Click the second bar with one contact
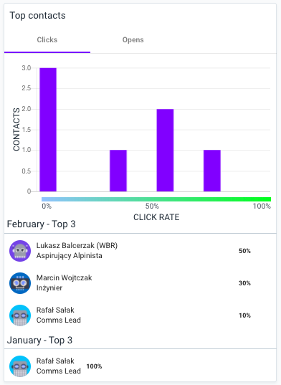The image size is (281, 385). 212,171
